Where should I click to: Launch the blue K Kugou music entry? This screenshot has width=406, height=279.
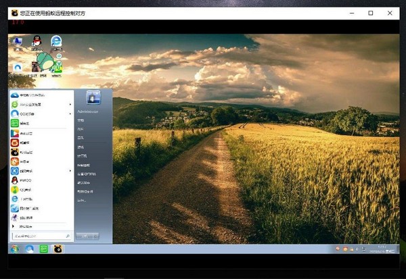coord(41,171)
